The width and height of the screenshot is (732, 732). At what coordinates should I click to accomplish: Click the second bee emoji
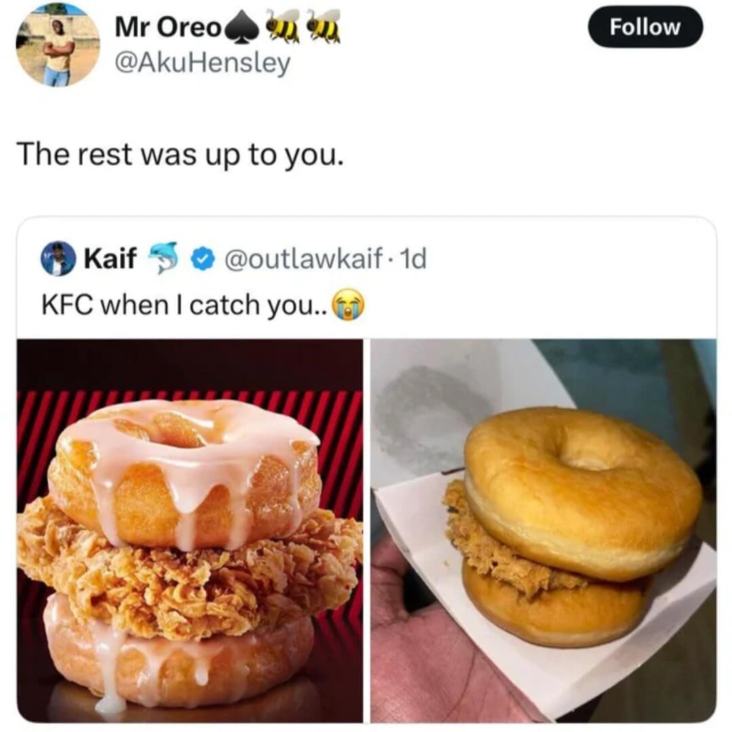323,28
